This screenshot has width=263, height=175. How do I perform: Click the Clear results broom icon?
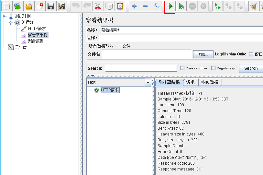(254, 6)
